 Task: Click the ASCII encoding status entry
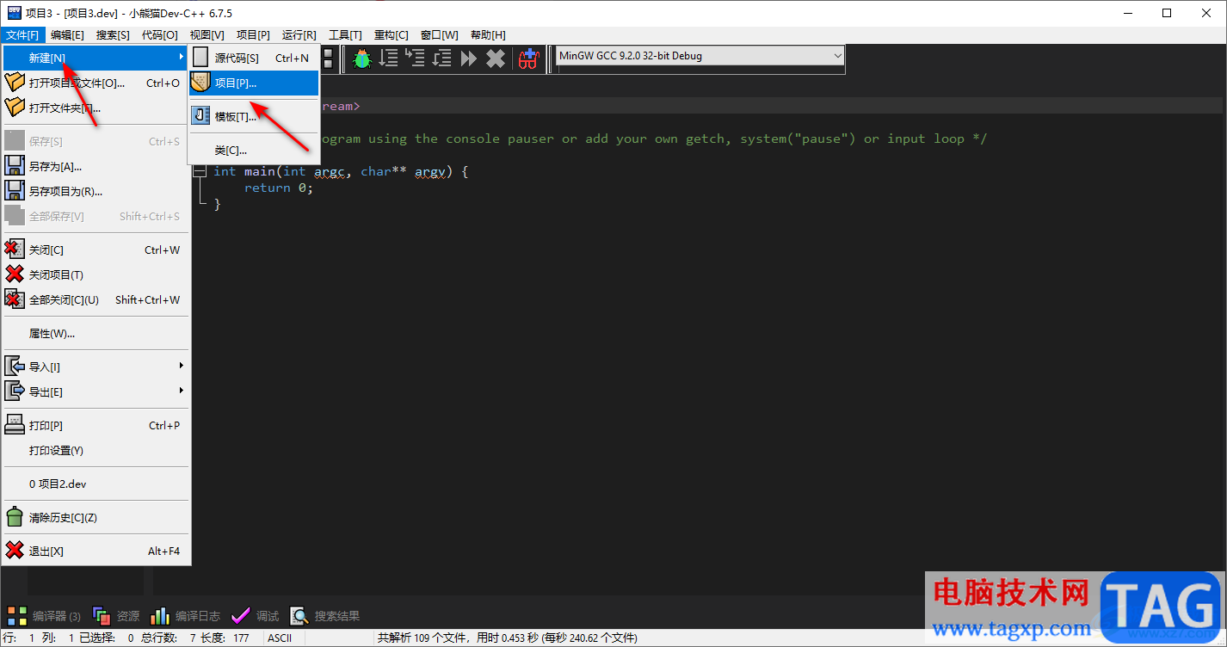(280, 638)
